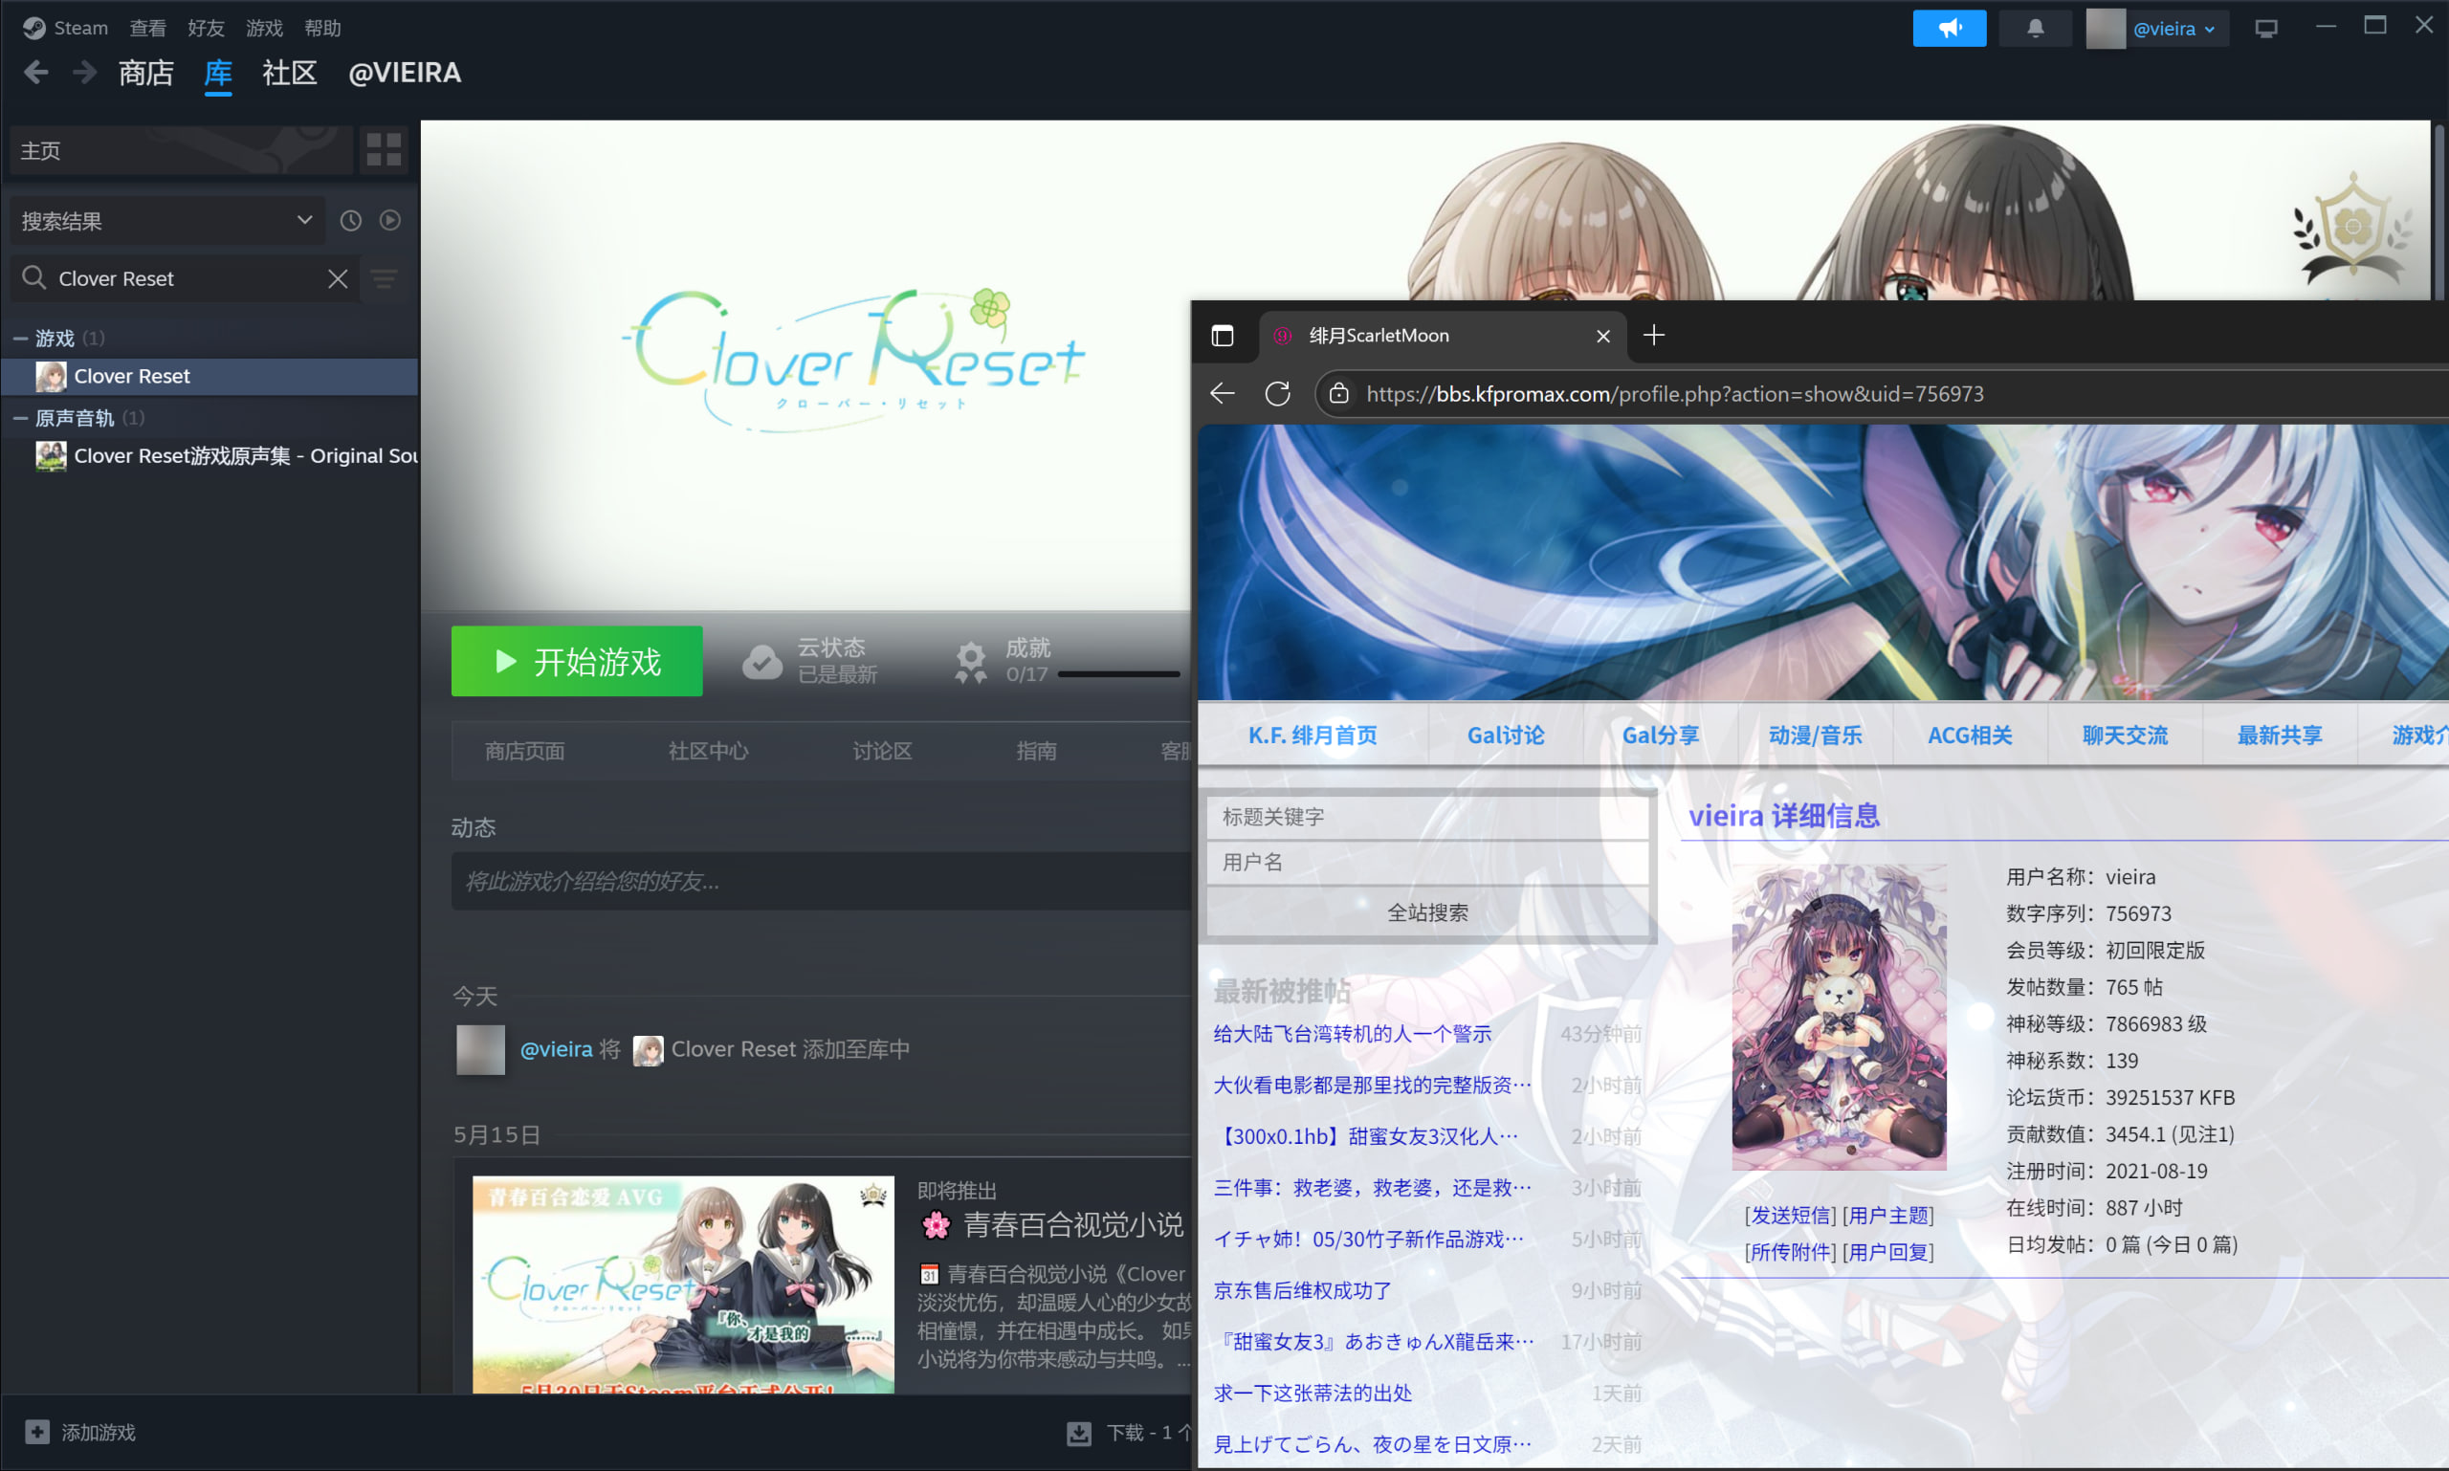The image size is (2449, 1471).
Task: Open the notifications bell
Action: pyautogui.click(x=2035, y=28)
